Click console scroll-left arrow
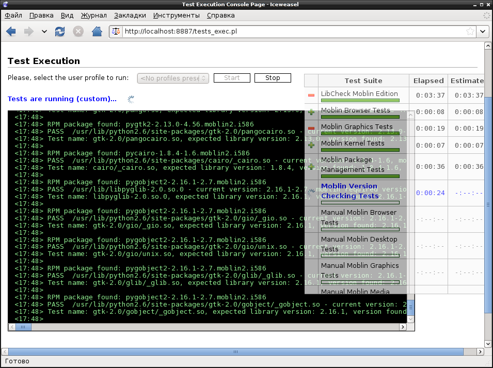 coord(12,327)
